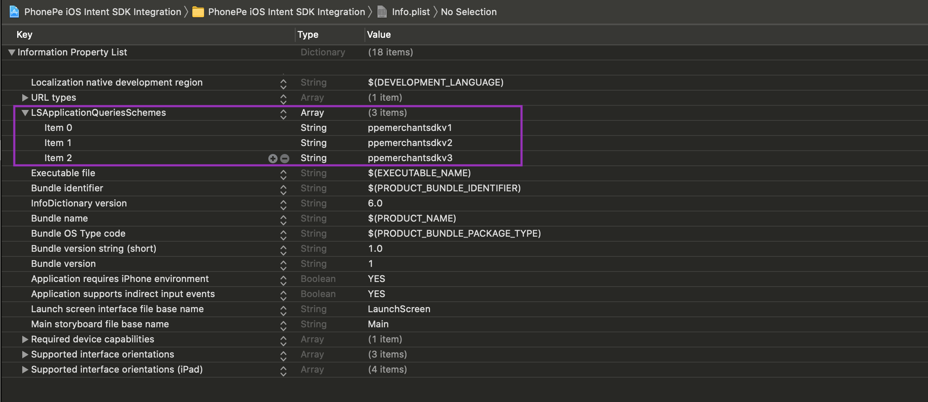Open key chooser arrows for Bundle OS Type code
Image resolution: width=928 pixels, height=402 pixels.
pyautogui.click(x=283, y=235)
